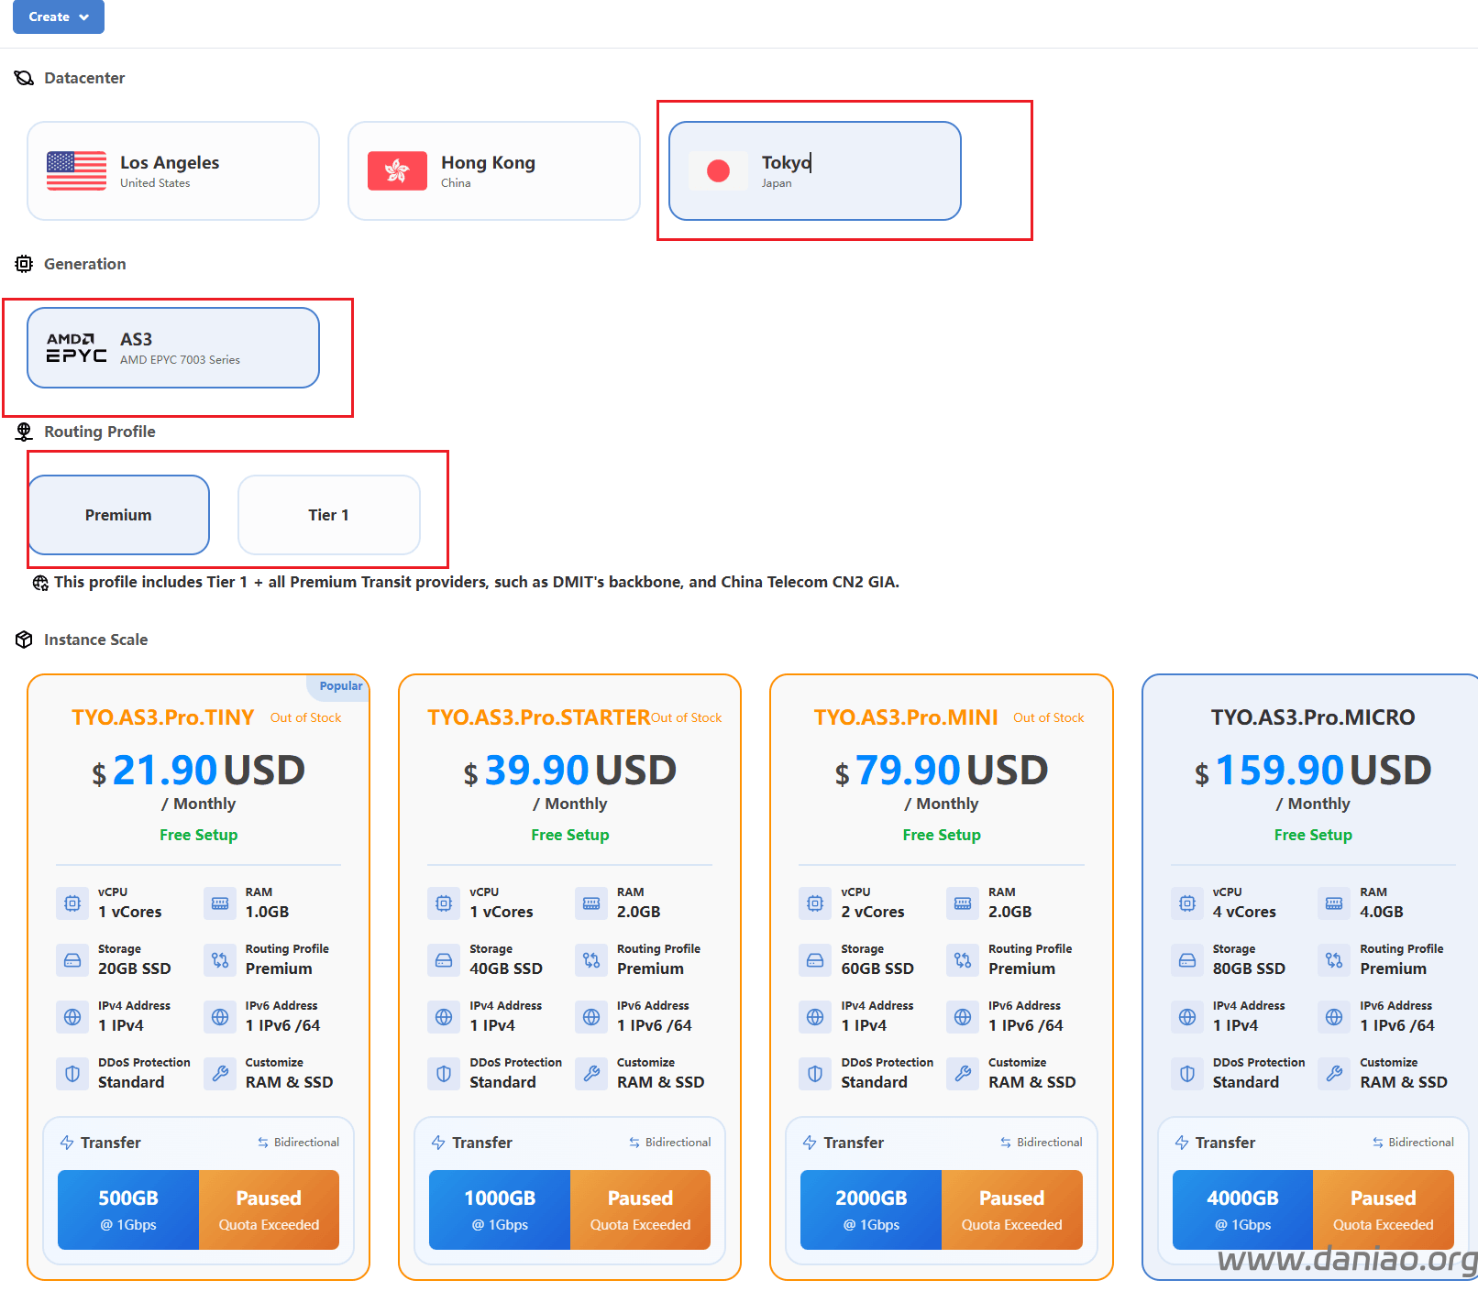The width and height of the screenshot is (1478, 1302).
Task: Select the TYO.AS3.Pro.MICRO plan title
Action: (x=1312, y=717)
